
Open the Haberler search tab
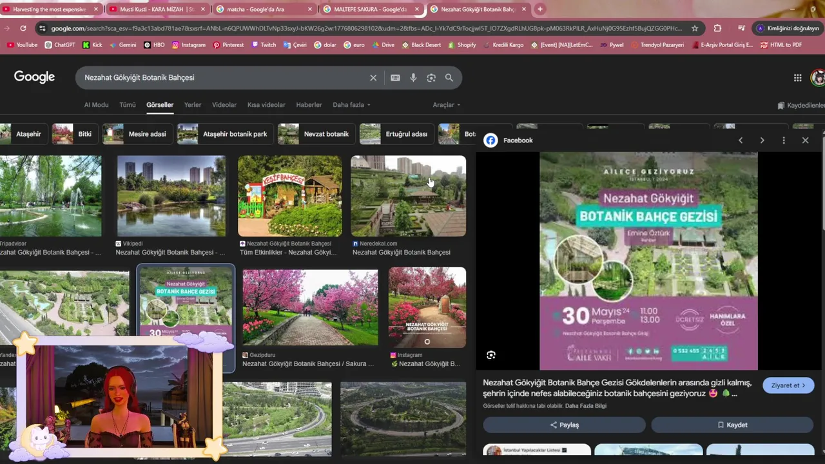point(309,105)
